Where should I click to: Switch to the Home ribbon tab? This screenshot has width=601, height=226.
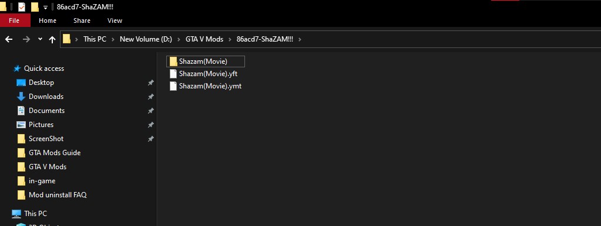point(48,20)
